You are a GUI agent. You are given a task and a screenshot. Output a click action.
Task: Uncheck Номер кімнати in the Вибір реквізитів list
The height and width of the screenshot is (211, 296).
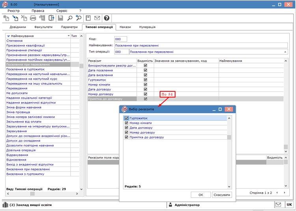[127, 123]
